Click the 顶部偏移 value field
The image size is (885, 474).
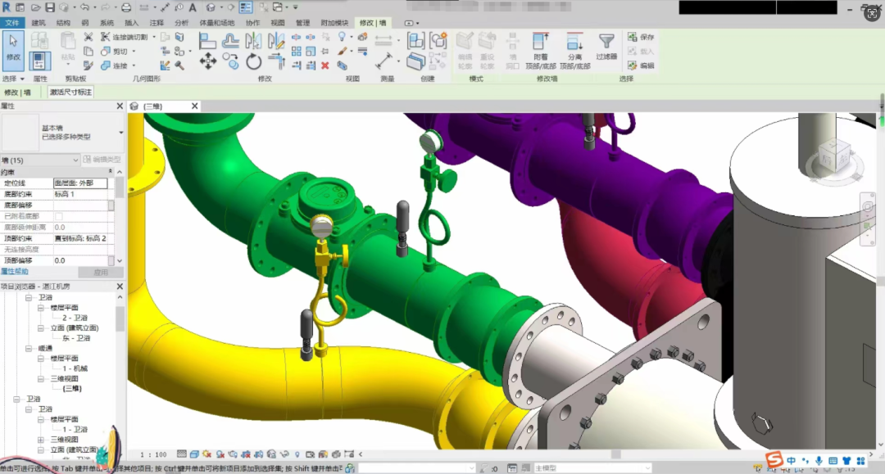80,260
